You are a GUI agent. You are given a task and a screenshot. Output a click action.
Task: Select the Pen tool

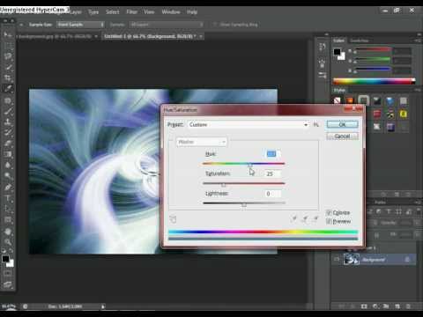point(8,188)
